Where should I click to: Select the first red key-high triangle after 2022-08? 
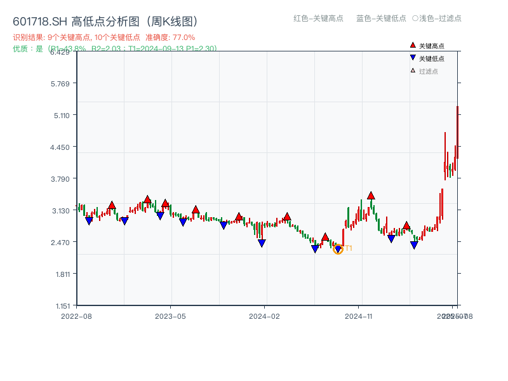coord(112,205)
